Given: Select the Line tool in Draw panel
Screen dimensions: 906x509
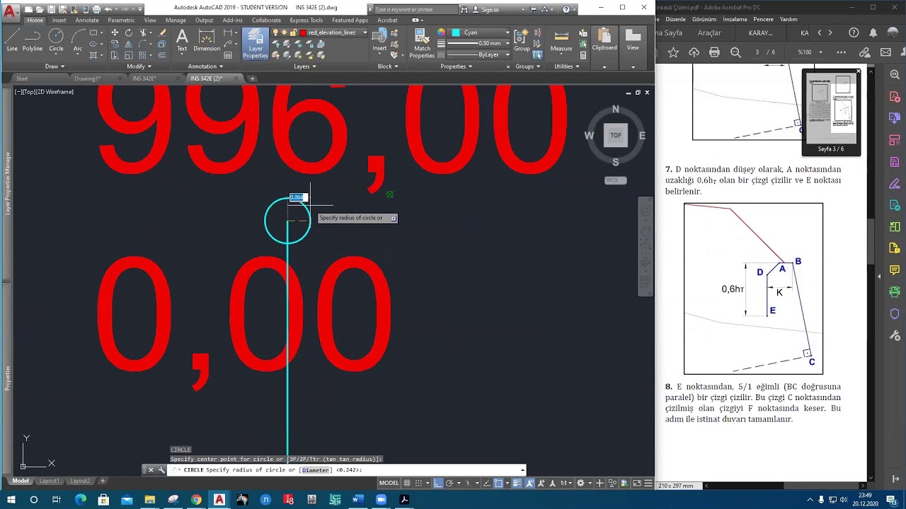Looking at the screenshot, I should coord(12,40).
